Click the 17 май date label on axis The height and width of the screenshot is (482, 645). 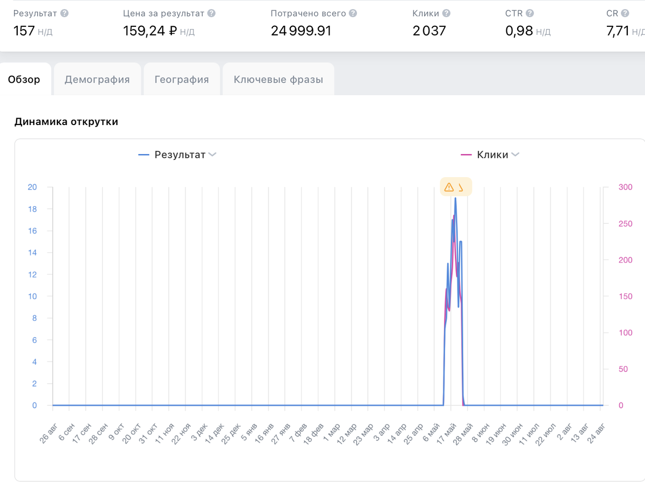tap(447, 432)
